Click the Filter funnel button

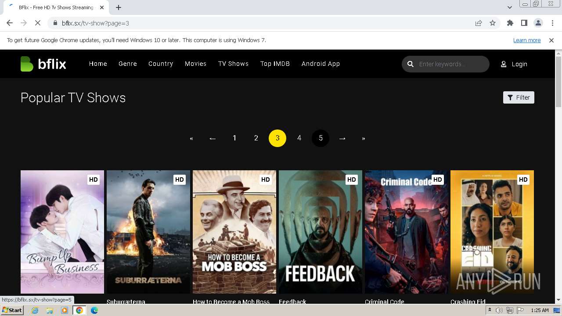[519, 97]
